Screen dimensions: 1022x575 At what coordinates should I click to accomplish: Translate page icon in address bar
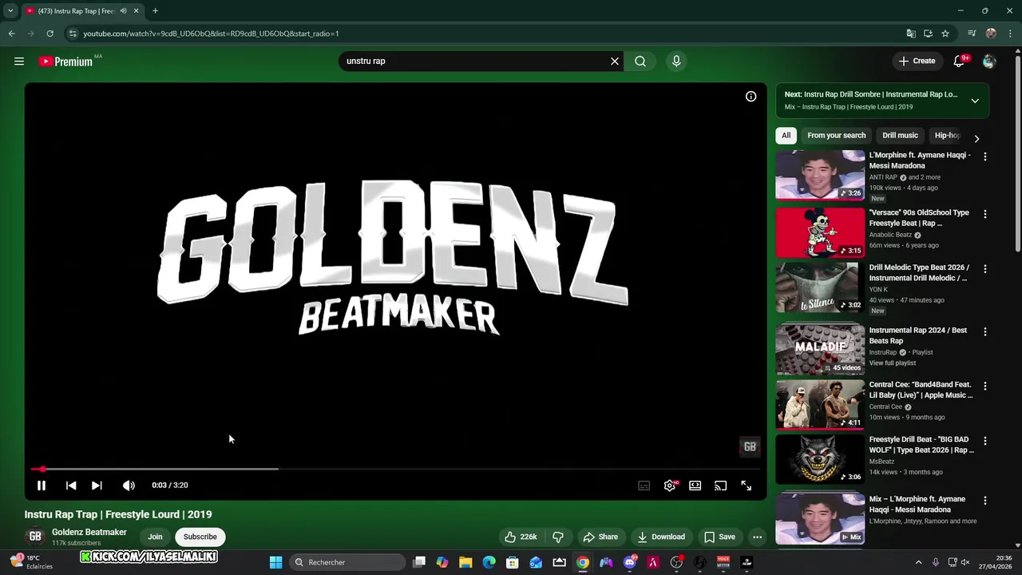(910, 34)
